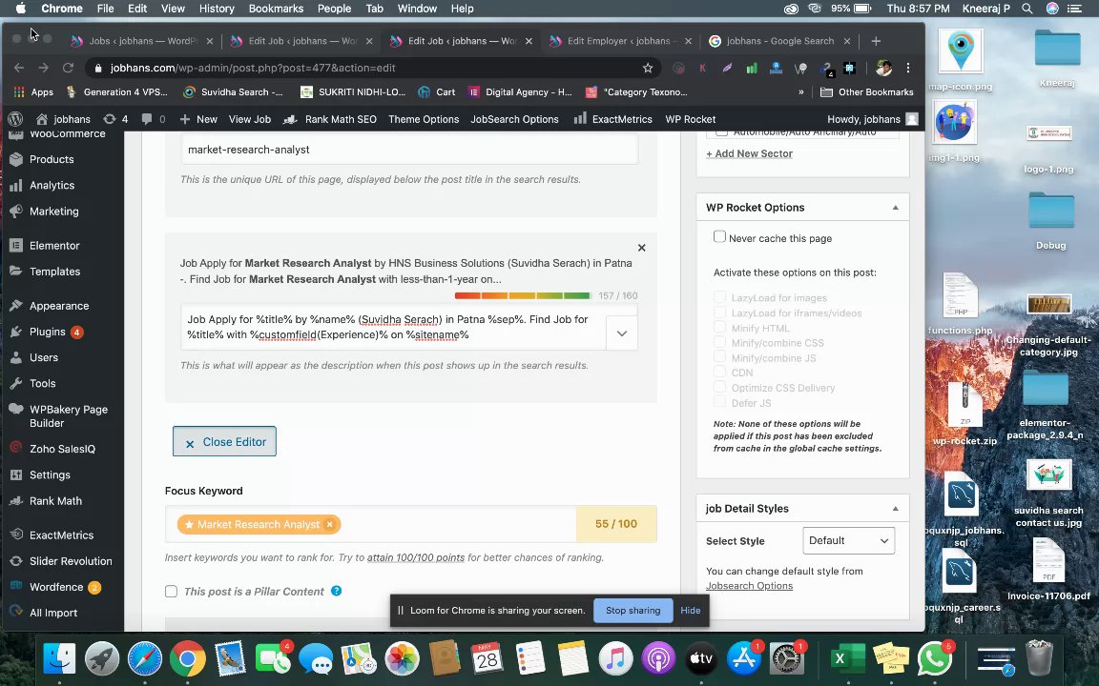
Task: Open Theme Options in admin bar
Action: [424, 119]
